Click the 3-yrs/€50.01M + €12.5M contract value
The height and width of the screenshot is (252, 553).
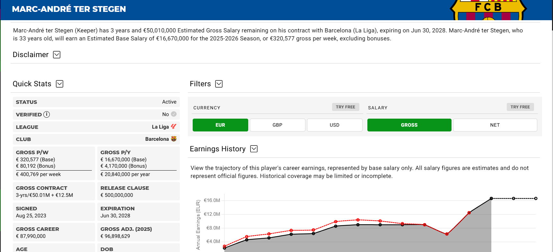pyautogui.click(x=45, y=195)
